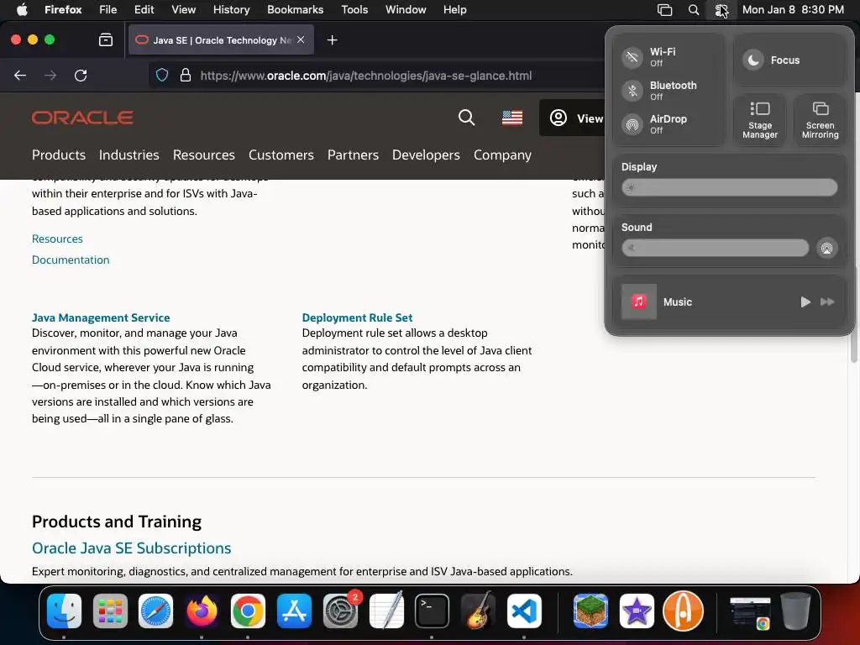Open the Edit menu
This screenshot has height=645, width=860.
(x=144, y=10)
